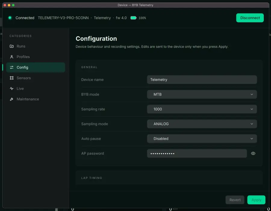Minimize the window with yellow button
The image size is (271, 211).
click(9, 5)
